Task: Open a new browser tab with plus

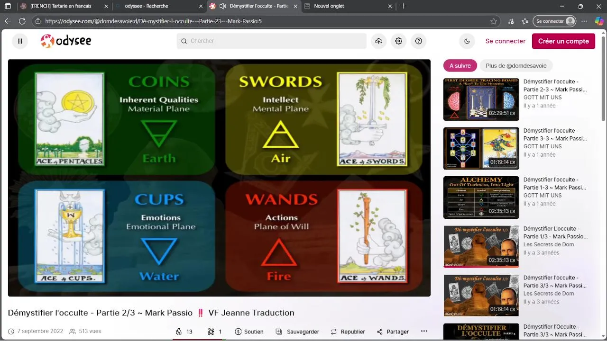Action: (403, 6)
